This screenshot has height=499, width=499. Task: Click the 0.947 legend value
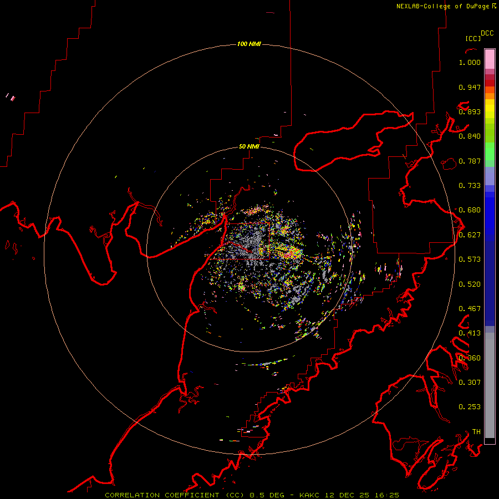coord(470,87)
